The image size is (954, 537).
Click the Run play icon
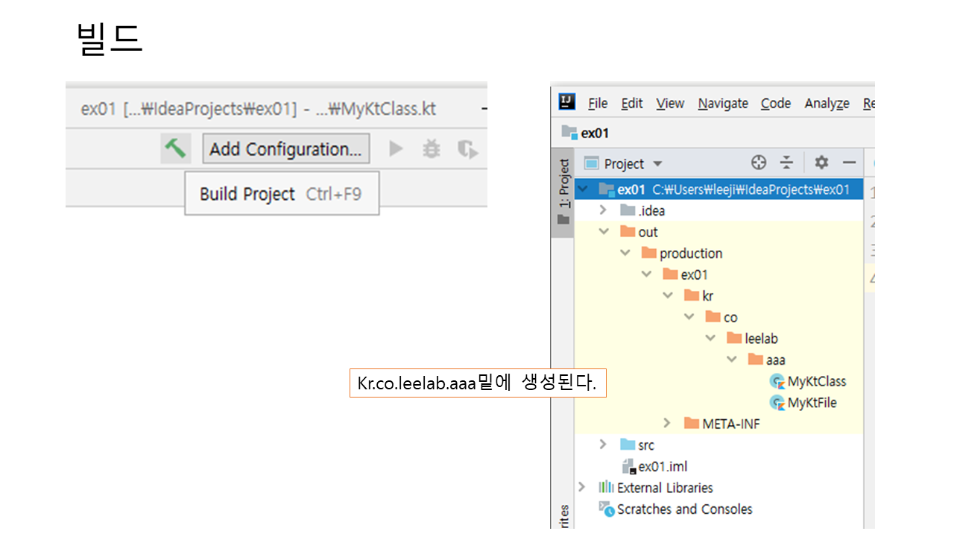(x=396, y=149)
